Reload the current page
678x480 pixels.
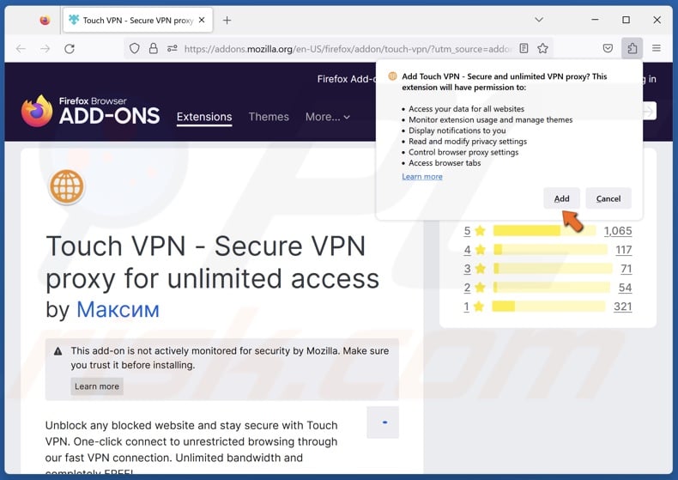pos(70,49)
